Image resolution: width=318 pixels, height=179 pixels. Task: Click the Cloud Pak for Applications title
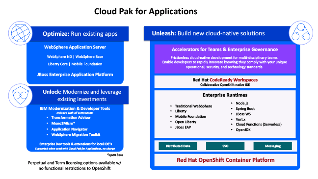pos(146,12)
